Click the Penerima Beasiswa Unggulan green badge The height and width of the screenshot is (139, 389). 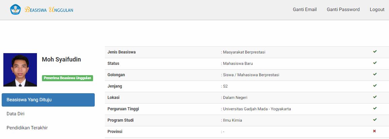pos(68,78)
